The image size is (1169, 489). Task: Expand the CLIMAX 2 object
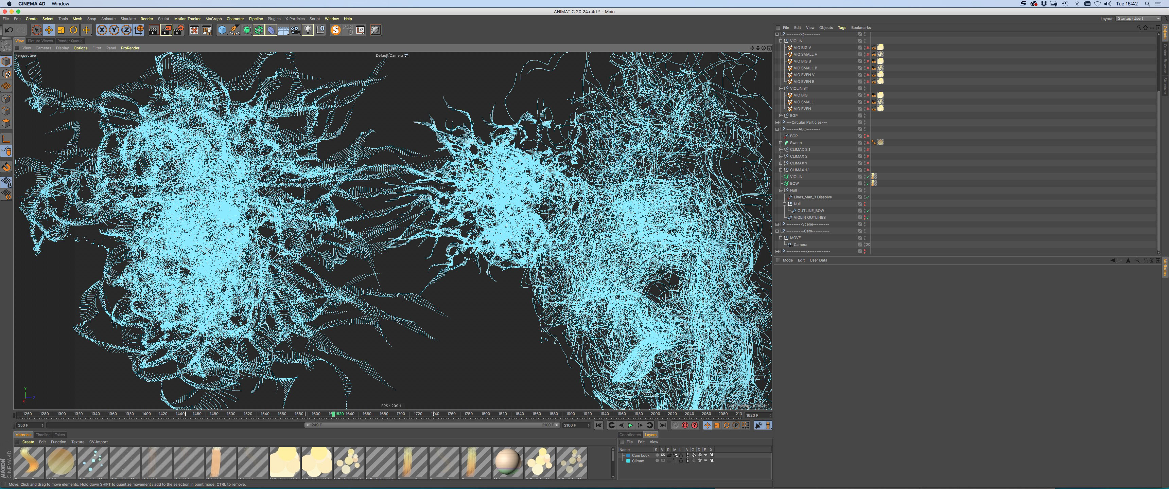[781, 157]
